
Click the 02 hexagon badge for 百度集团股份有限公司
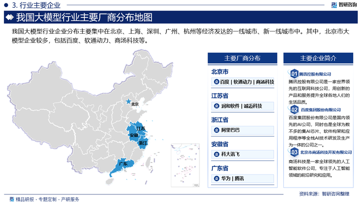pos(294,109)
